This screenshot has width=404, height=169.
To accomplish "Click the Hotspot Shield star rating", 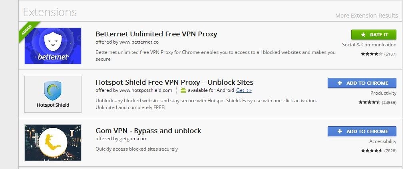I will click(369, 102).
